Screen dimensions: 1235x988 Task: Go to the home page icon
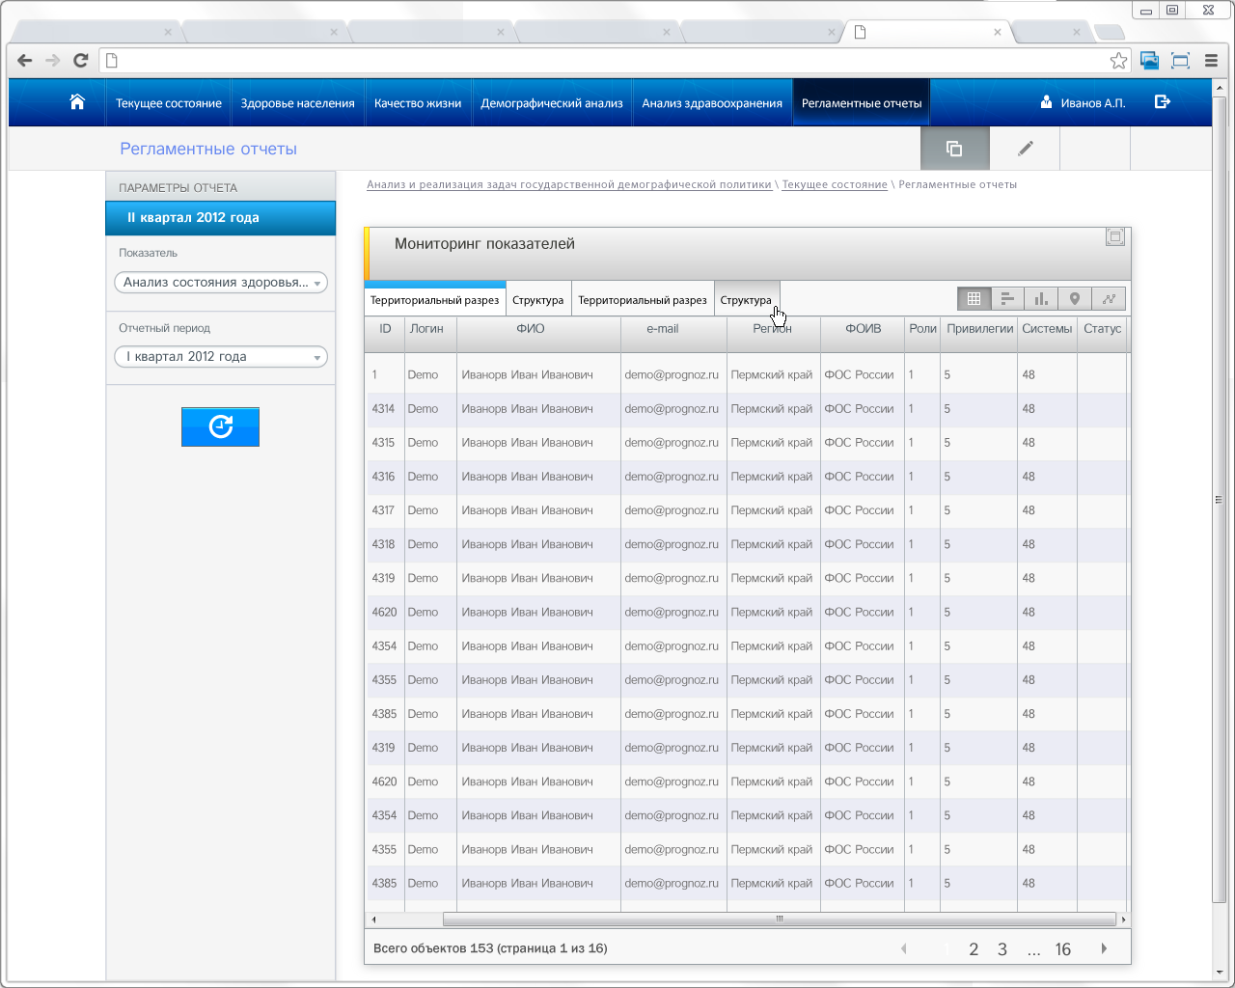77,102
